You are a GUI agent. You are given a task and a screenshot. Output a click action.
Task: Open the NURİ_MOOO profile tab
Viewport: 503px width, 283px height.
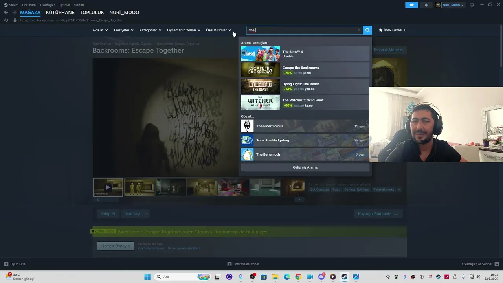point(124,13)
